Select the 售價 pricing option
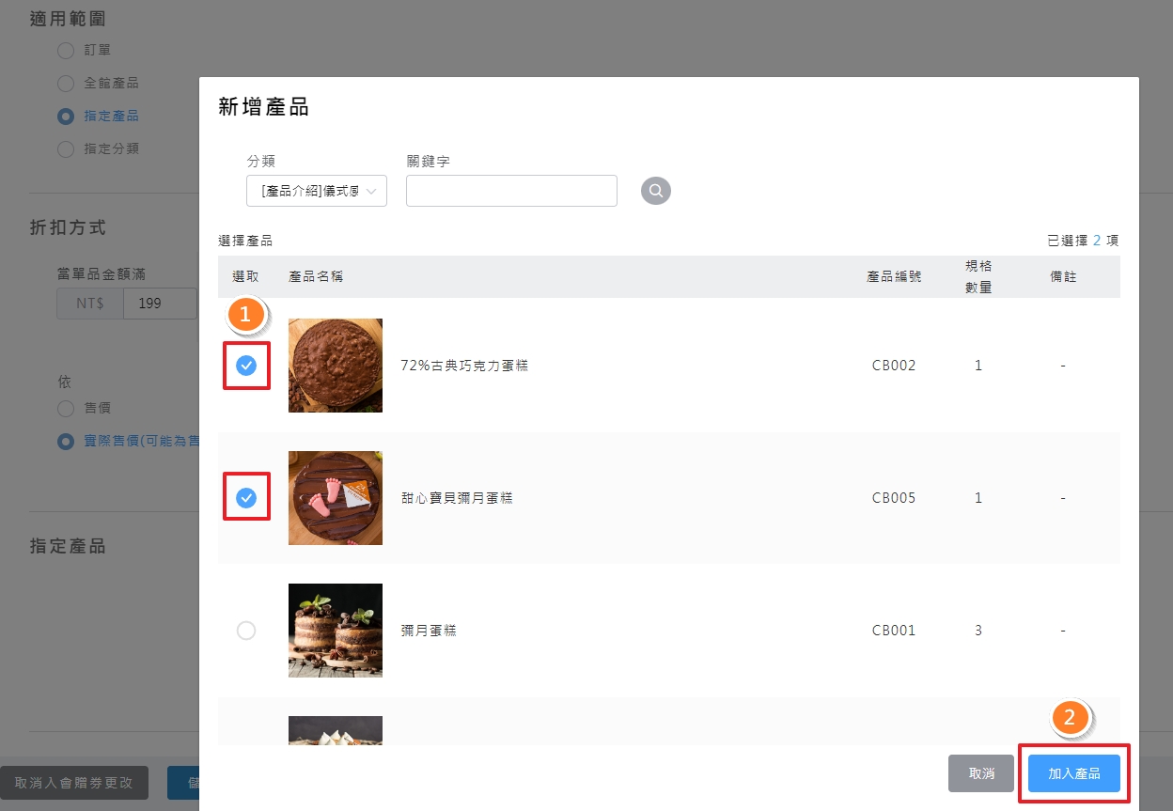 pyautogui.click(x=65, y=407)
